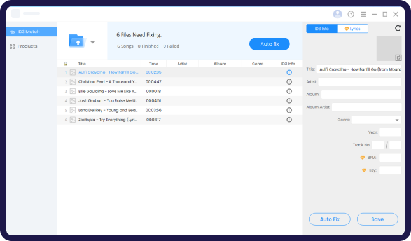Sort by the Artist column header
This screenshot has width=411, height=241.
pos(182,64)
